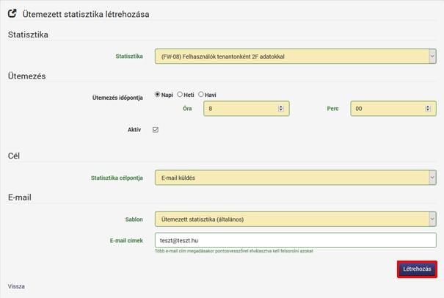This screenshot has width=444, height=298.
Task: Click the 'E-mail' section heading
Action: pyautogui.click(x=20, y=197)
